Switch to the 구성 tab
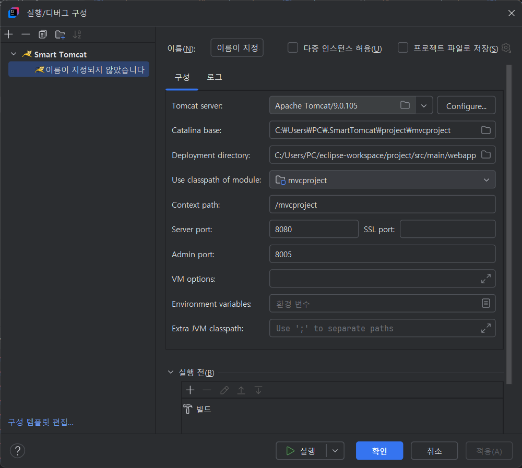The width and height of the screenshot is (522, 468). (x=182, y=77)
